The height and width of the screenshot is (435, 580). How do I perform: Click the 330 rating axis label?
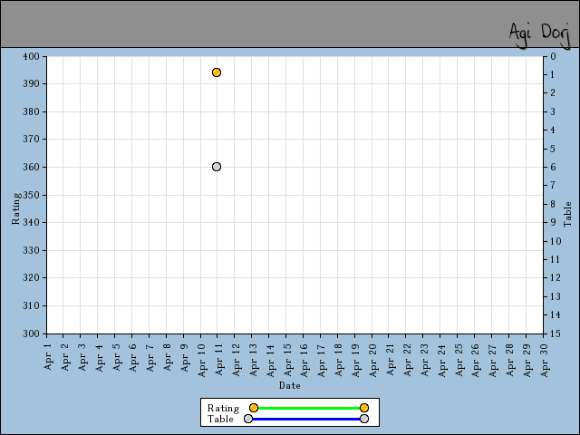[x=31, y=250]
